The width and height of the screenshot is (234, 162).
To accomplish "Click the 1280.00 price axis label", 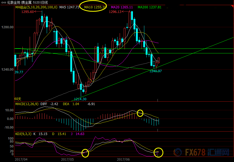I will (7, 27).
